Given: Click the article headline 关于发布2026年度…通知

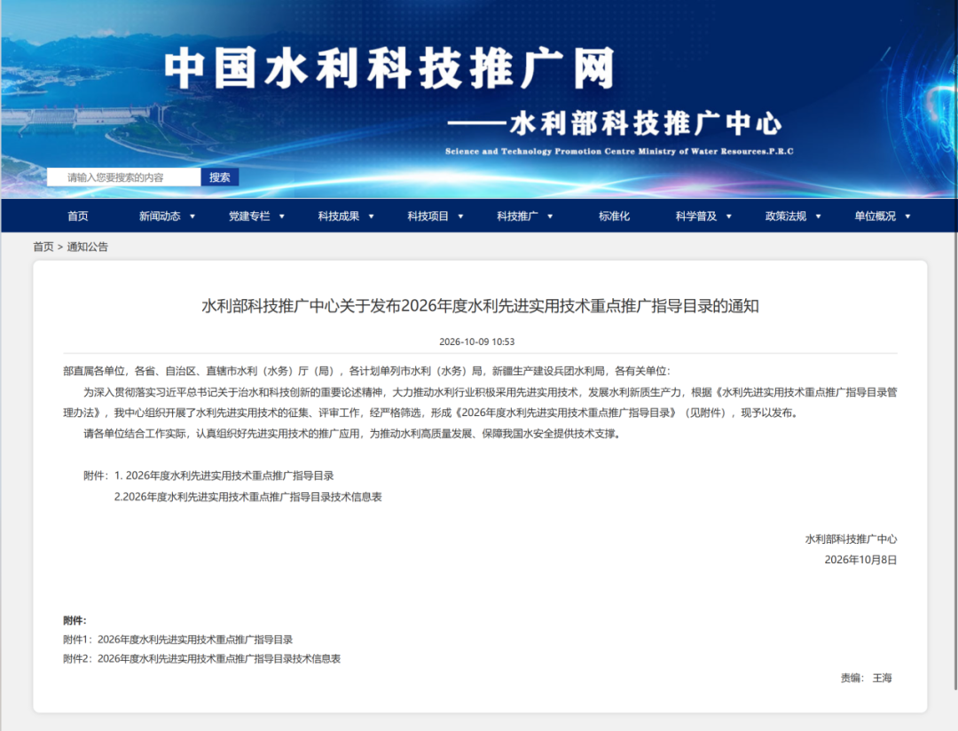Looking at the screenshot, I should (x=480, y=305).
